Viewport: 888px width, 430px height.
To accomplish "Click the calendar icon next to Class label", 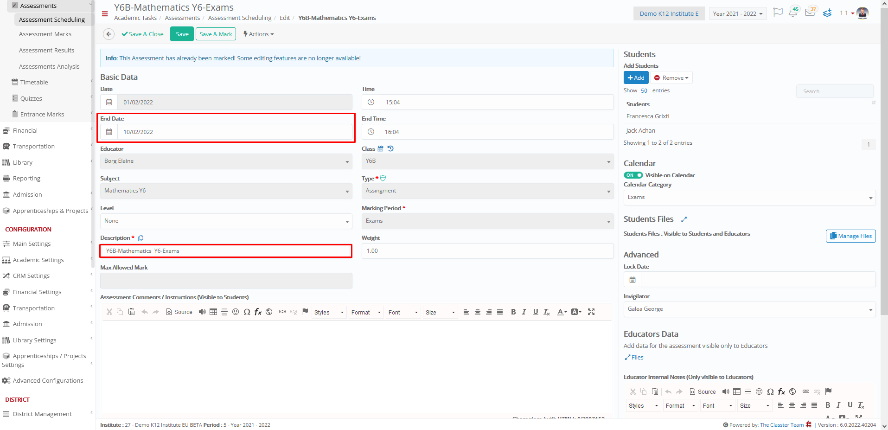I will 380,149.
